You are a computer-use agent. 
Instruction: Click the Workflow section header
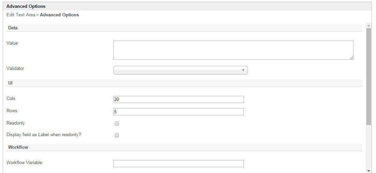[18, 147]
